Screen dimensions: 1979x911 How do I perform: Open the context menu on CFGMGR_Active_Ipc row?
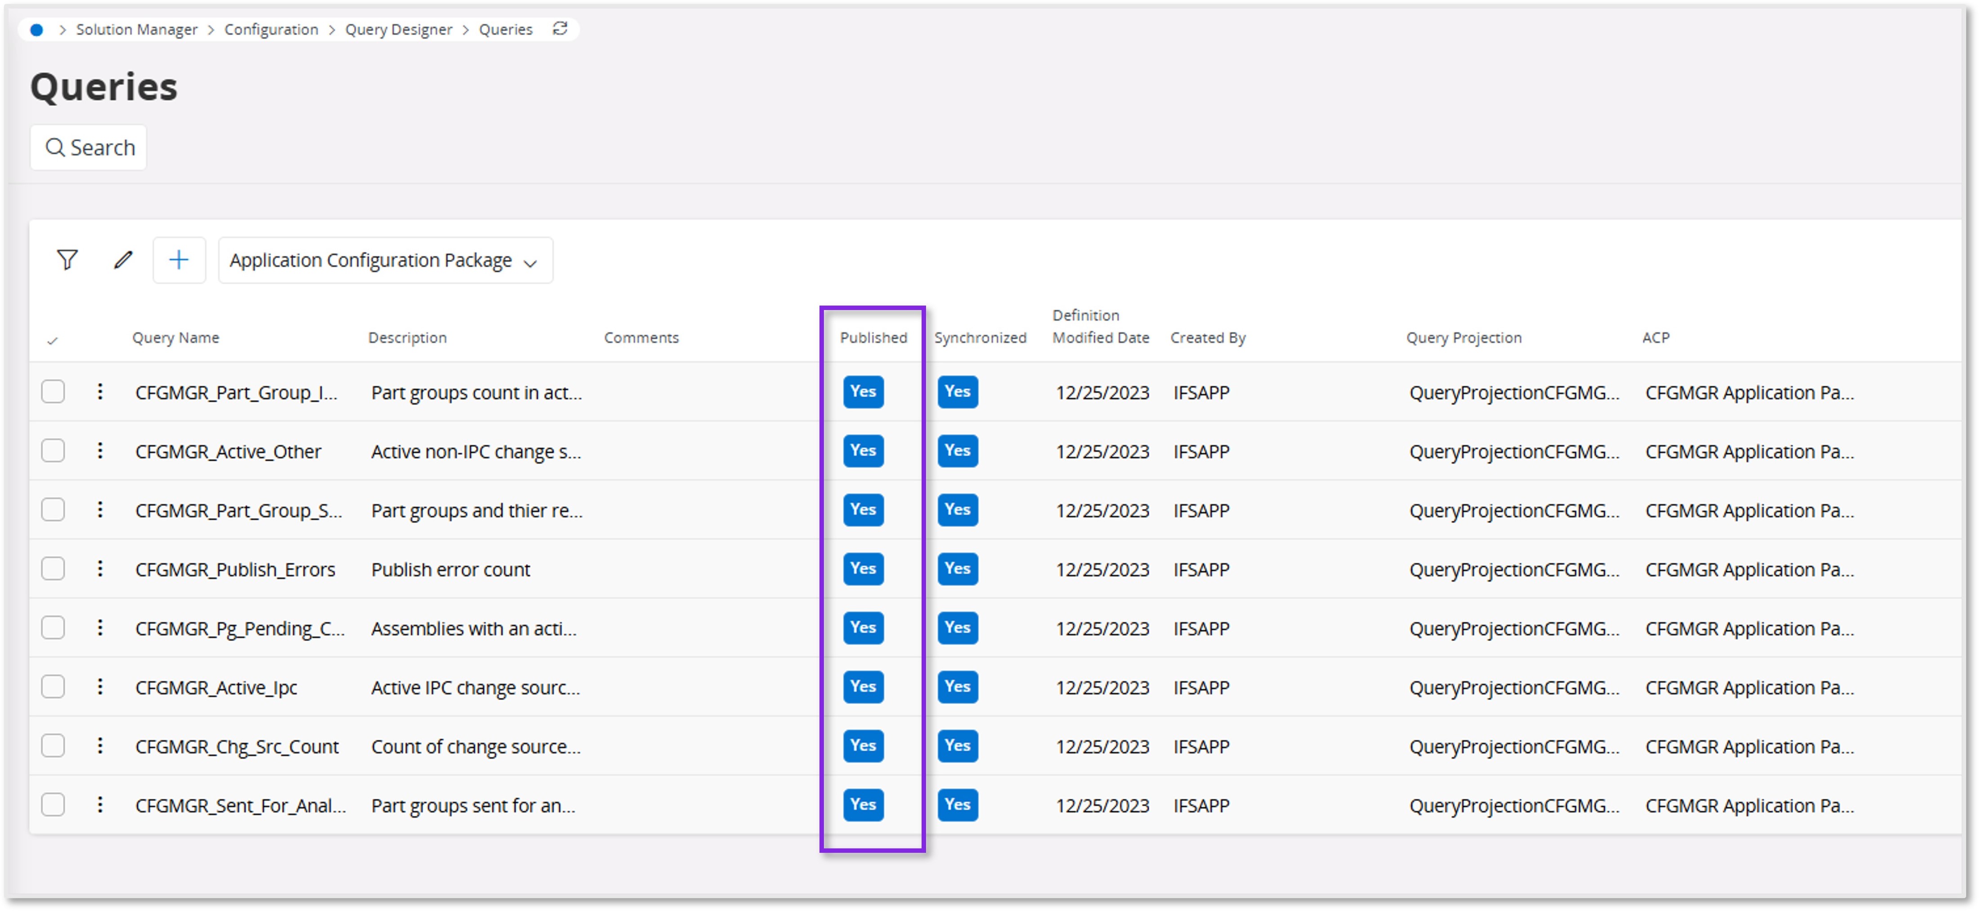coord(101,687)
